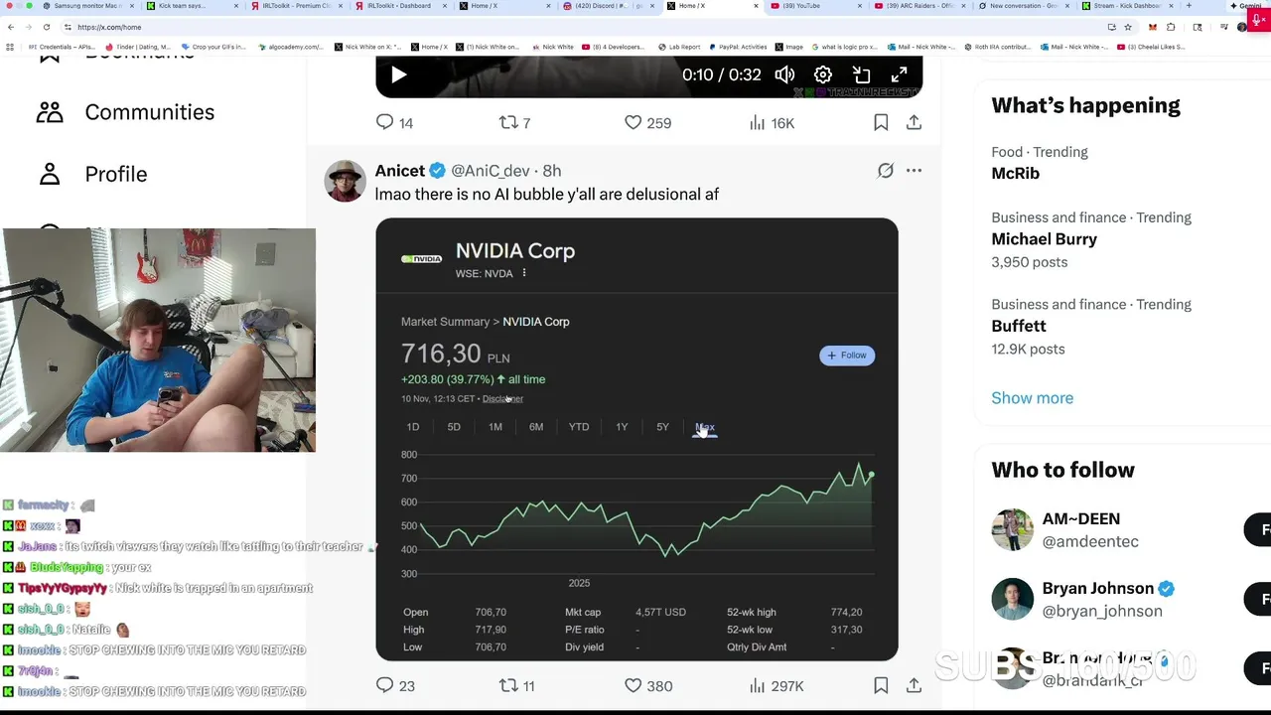Open the Communities sidebar item
Screen dimensions: 1271x715
[149, 112]
